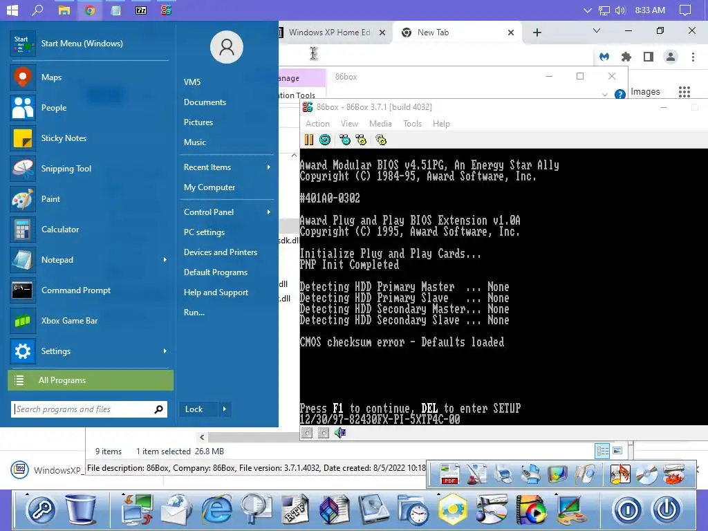Click printer icon in floating toolbar
Screen dimensions: 708x531
click(x=503, y=474)
